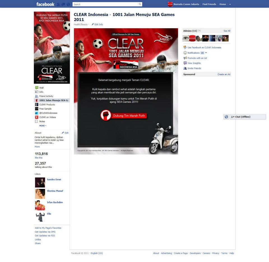The width and height of the screenshot is (269, 262).
Task: Open the Friend Activity tab
Action: coord(46,96)
